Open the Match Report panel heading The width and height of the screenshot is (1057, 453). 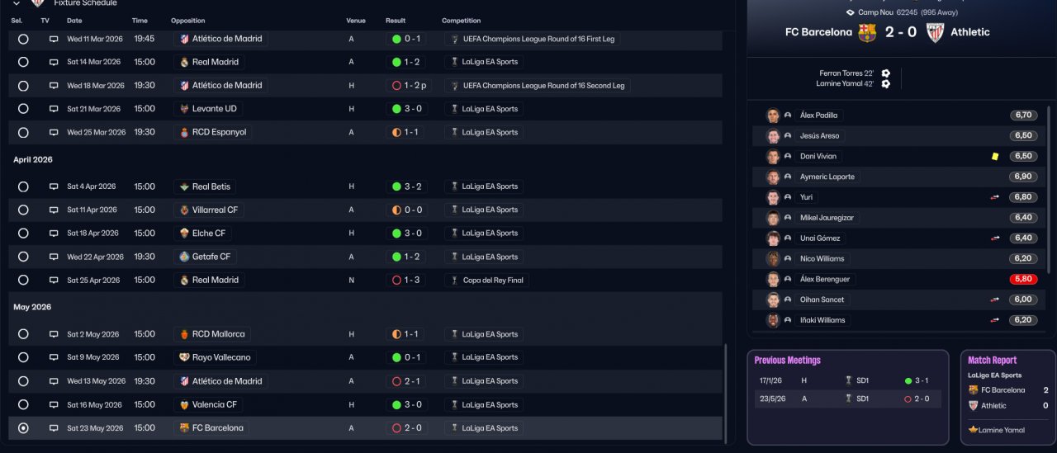(x=992, y=361)
